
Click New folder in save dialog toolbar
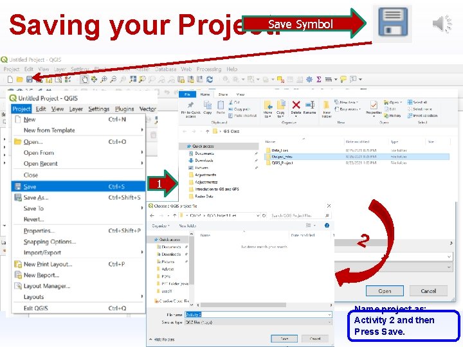point(188,226)
